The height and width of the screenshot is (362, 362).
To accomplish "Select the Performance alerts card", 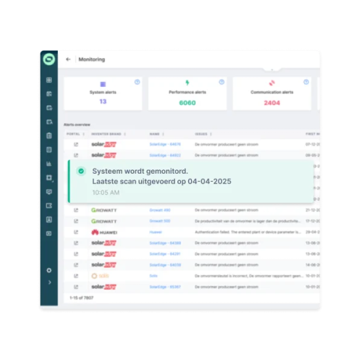I will pyautogui.click(x=188, y=93).
